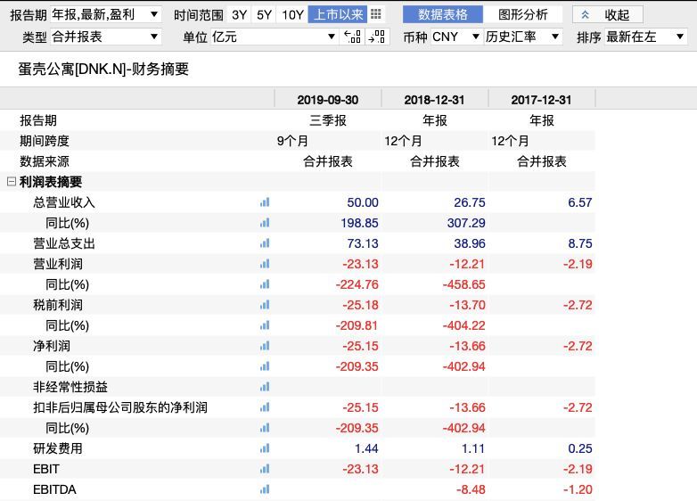Switch to 数据表格 tab
Image resolution: width=697 pixels, height=501 pixels.
pyautogui.click(x=443, y=14)
